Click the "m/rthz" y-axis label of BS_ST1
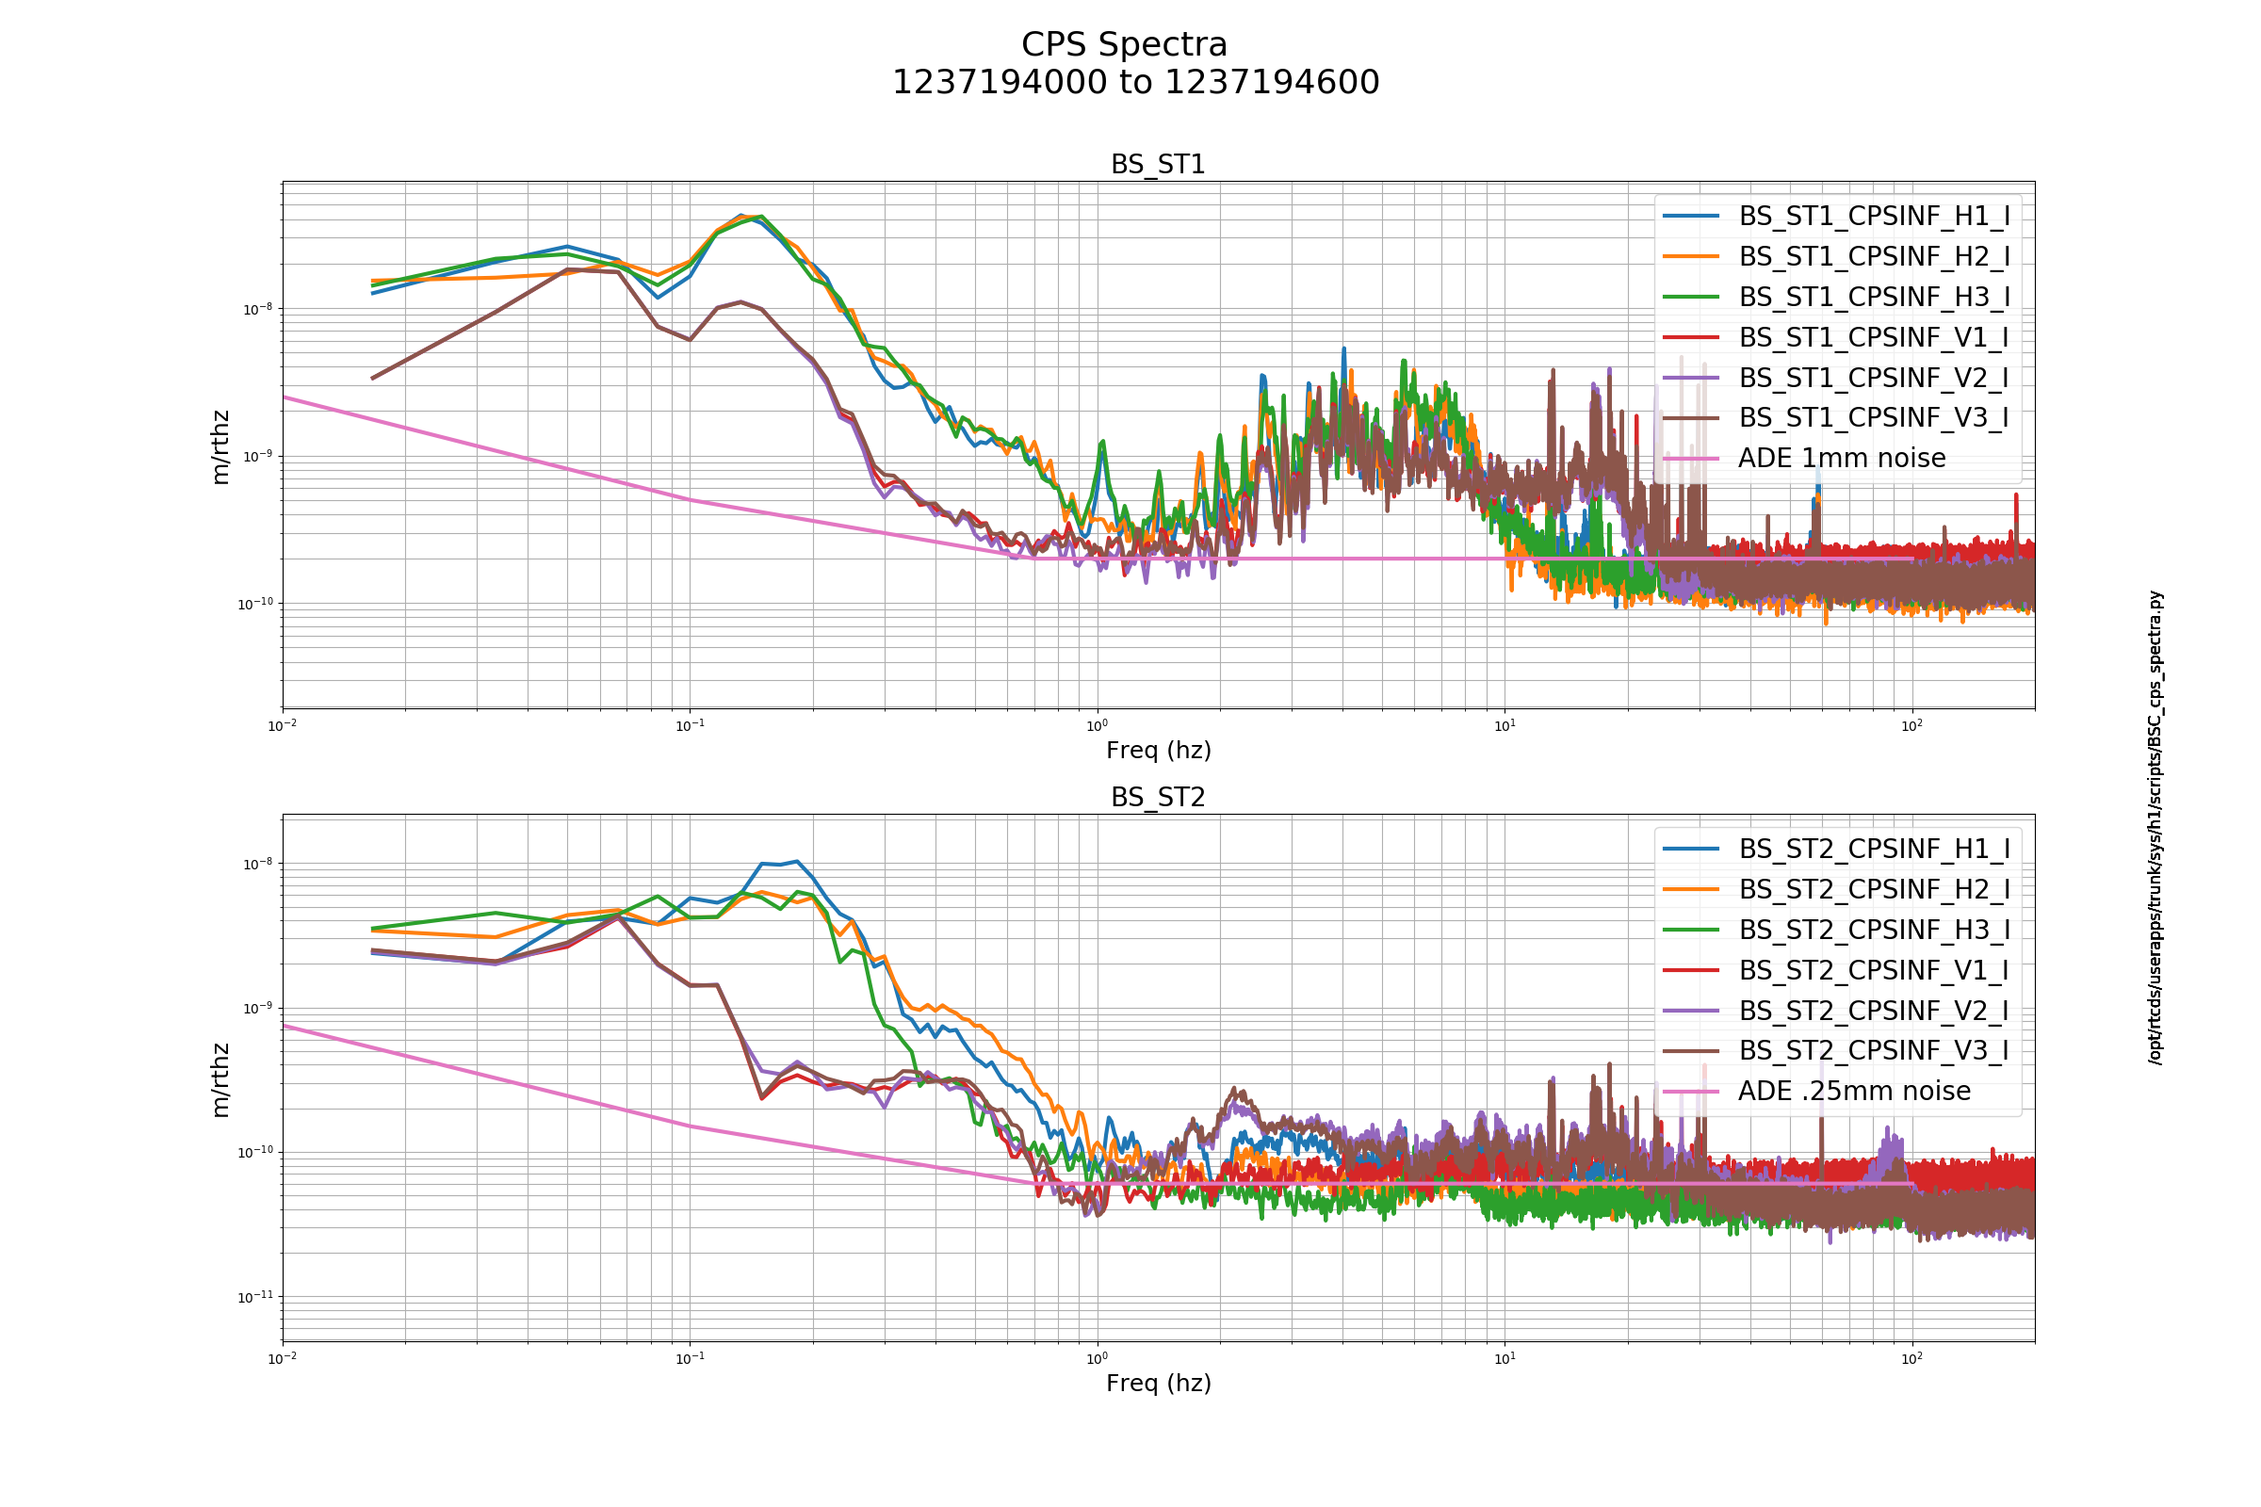Viewport: 2261px width, 1507px height. pos(221,446)
